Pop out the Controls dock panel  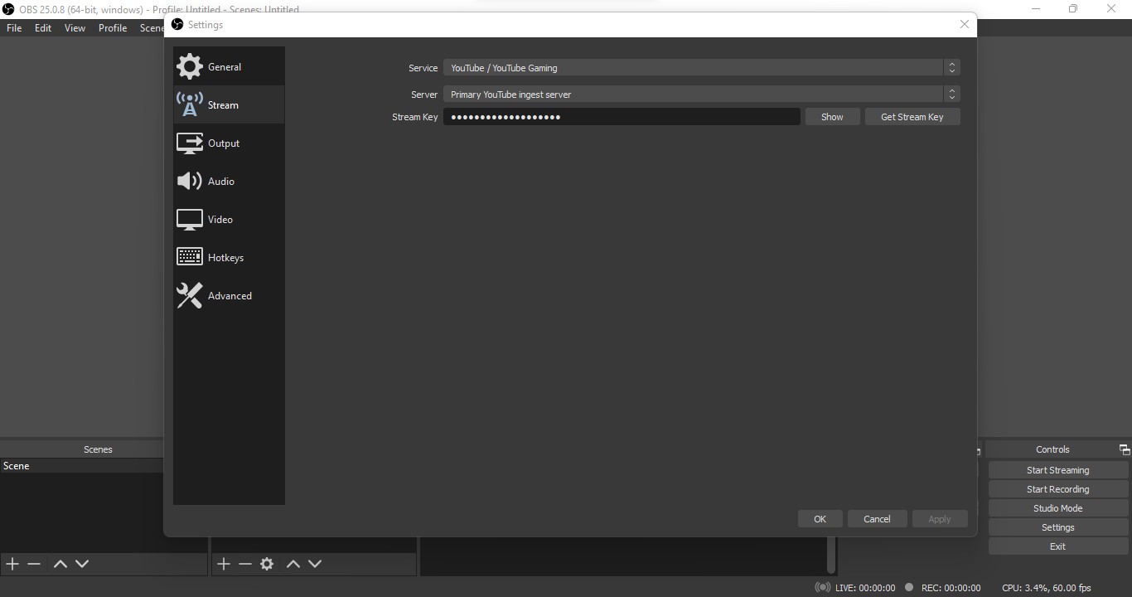click(x=1125, y=449)
